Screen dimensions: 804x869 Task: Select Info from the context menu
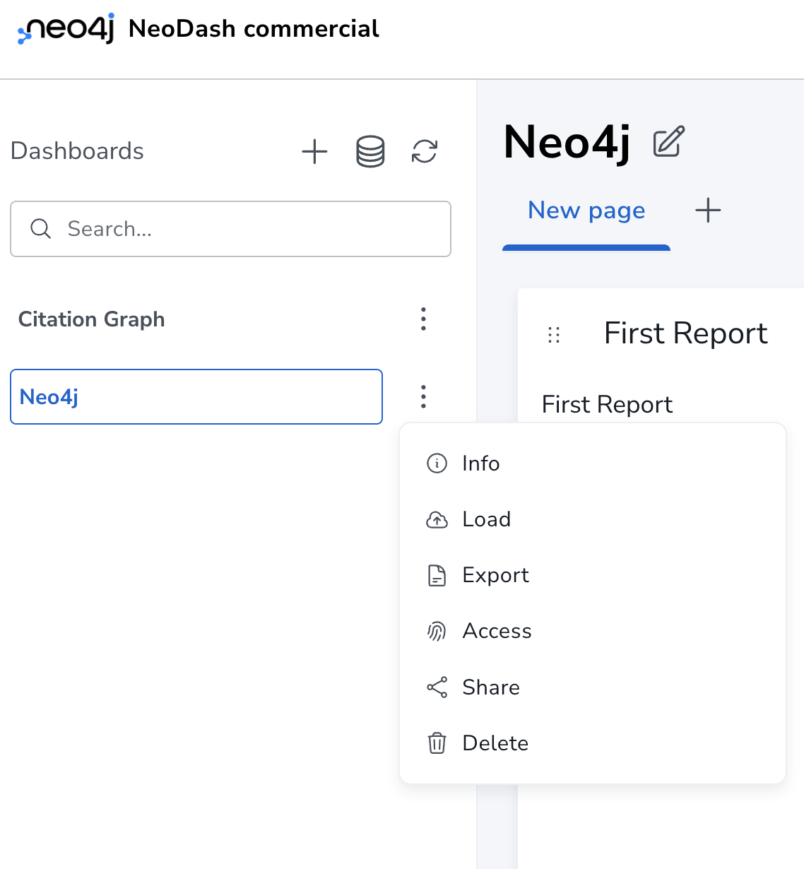(593, 463)
